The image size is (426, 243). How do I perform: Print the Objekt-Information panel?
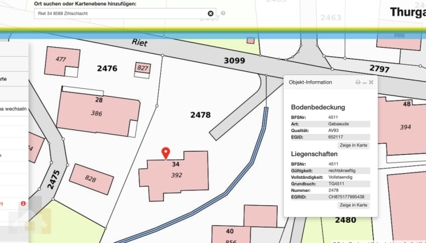[358, 82]
